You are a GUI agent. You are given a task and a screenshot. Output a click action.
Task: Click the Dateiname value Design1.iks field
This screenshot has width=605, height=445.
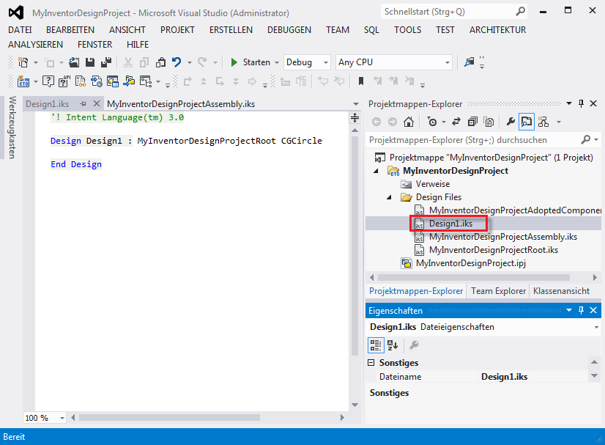click(534, 377)
